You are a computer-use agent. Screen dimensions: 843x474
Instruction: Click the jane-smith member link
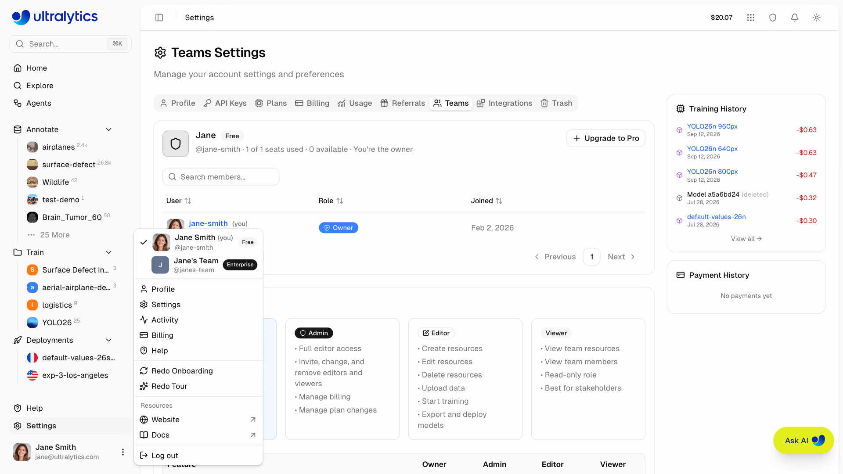208,223
